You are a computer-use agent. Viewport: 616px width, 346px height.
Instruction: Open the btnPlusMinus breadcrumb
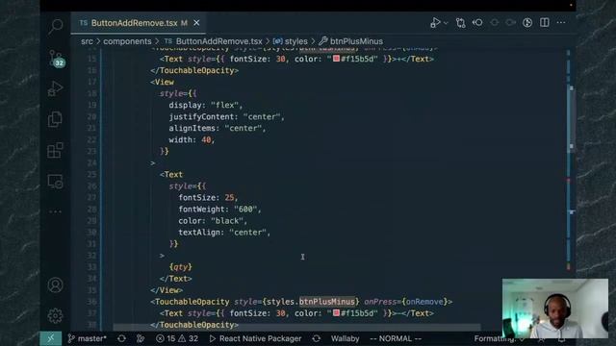[350, 41]
